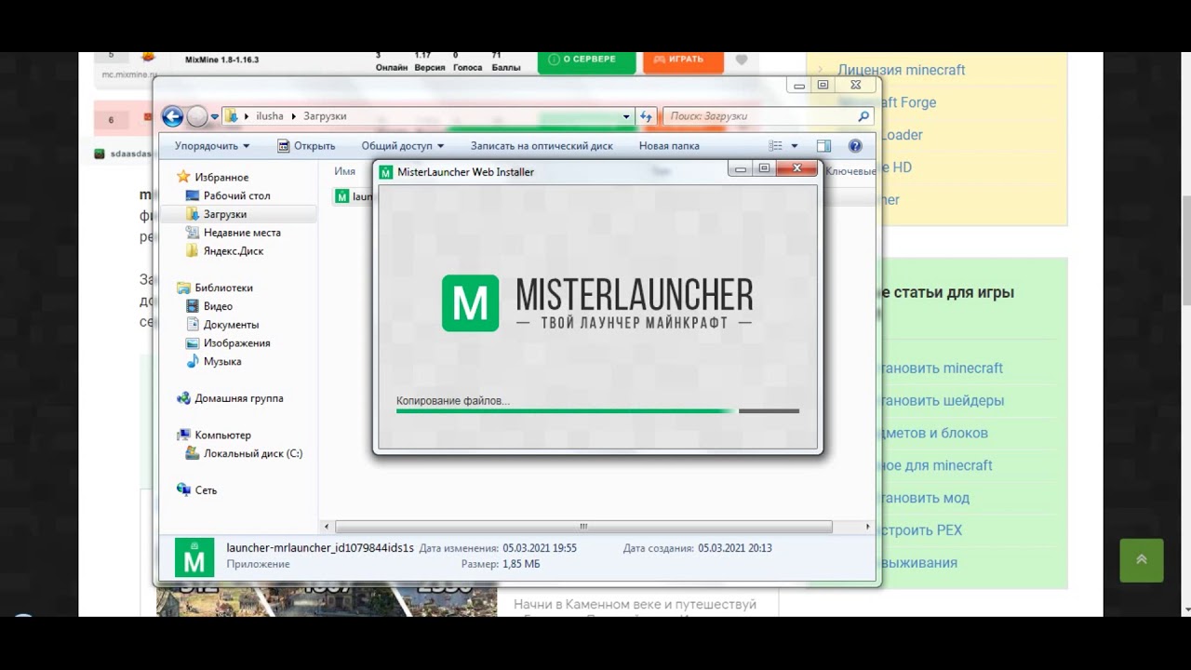Open the recent locations dropdown arrow
Screen dimensions: 1191x670
[215, 117]
